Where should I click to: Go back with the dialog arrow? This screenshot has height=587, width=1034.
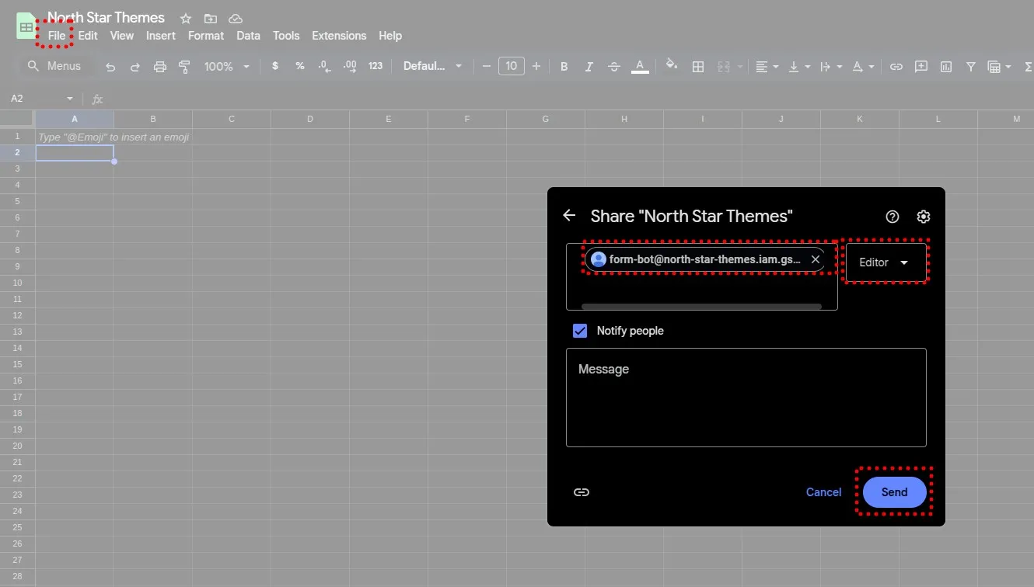pos(569,216)
